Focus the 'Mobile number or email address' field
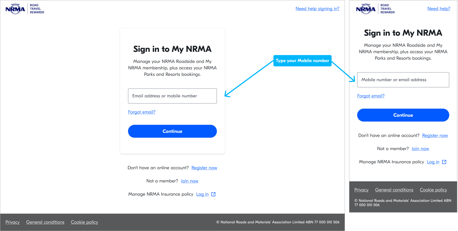The width and height of the screenshot is (458, 231). [403, 80]
